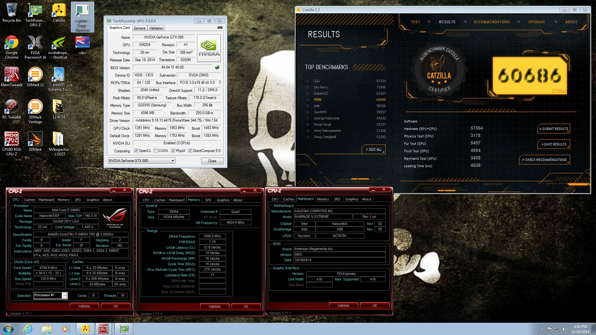
Task: Open TechPowerUp GPU-Z desktop shortcut
Action: click(35, 15)
